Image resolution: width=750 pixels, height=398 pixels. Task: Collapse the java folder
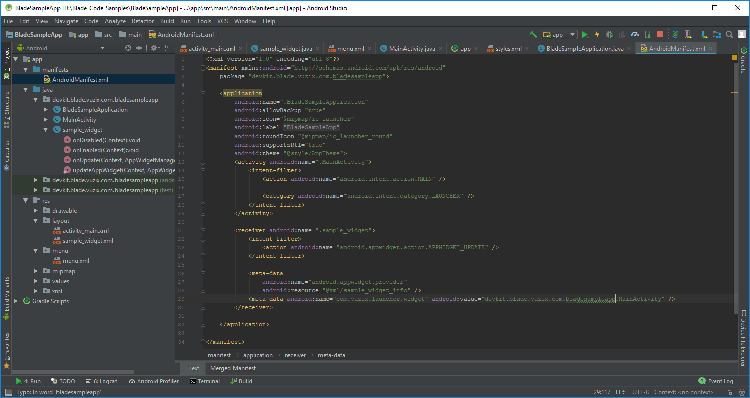[x=26, y=90]
